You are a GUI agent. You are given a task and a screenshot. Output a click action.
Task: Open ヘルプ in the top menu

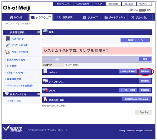click(98, 4)
